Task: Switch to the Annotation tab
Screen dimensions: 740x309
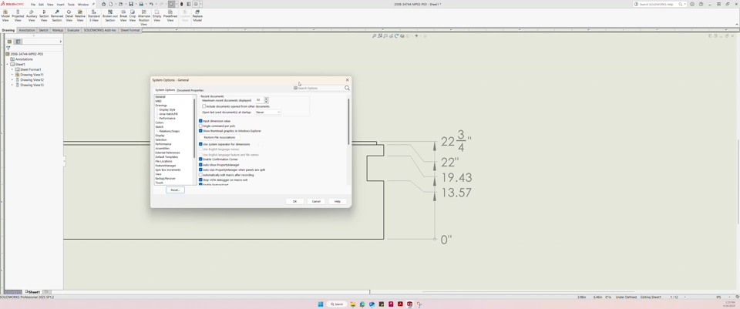Action: click(x=27, y=30)
